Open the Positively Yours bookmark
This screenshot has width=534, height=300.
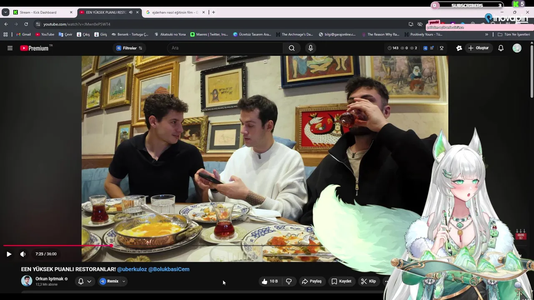(423, 35)
